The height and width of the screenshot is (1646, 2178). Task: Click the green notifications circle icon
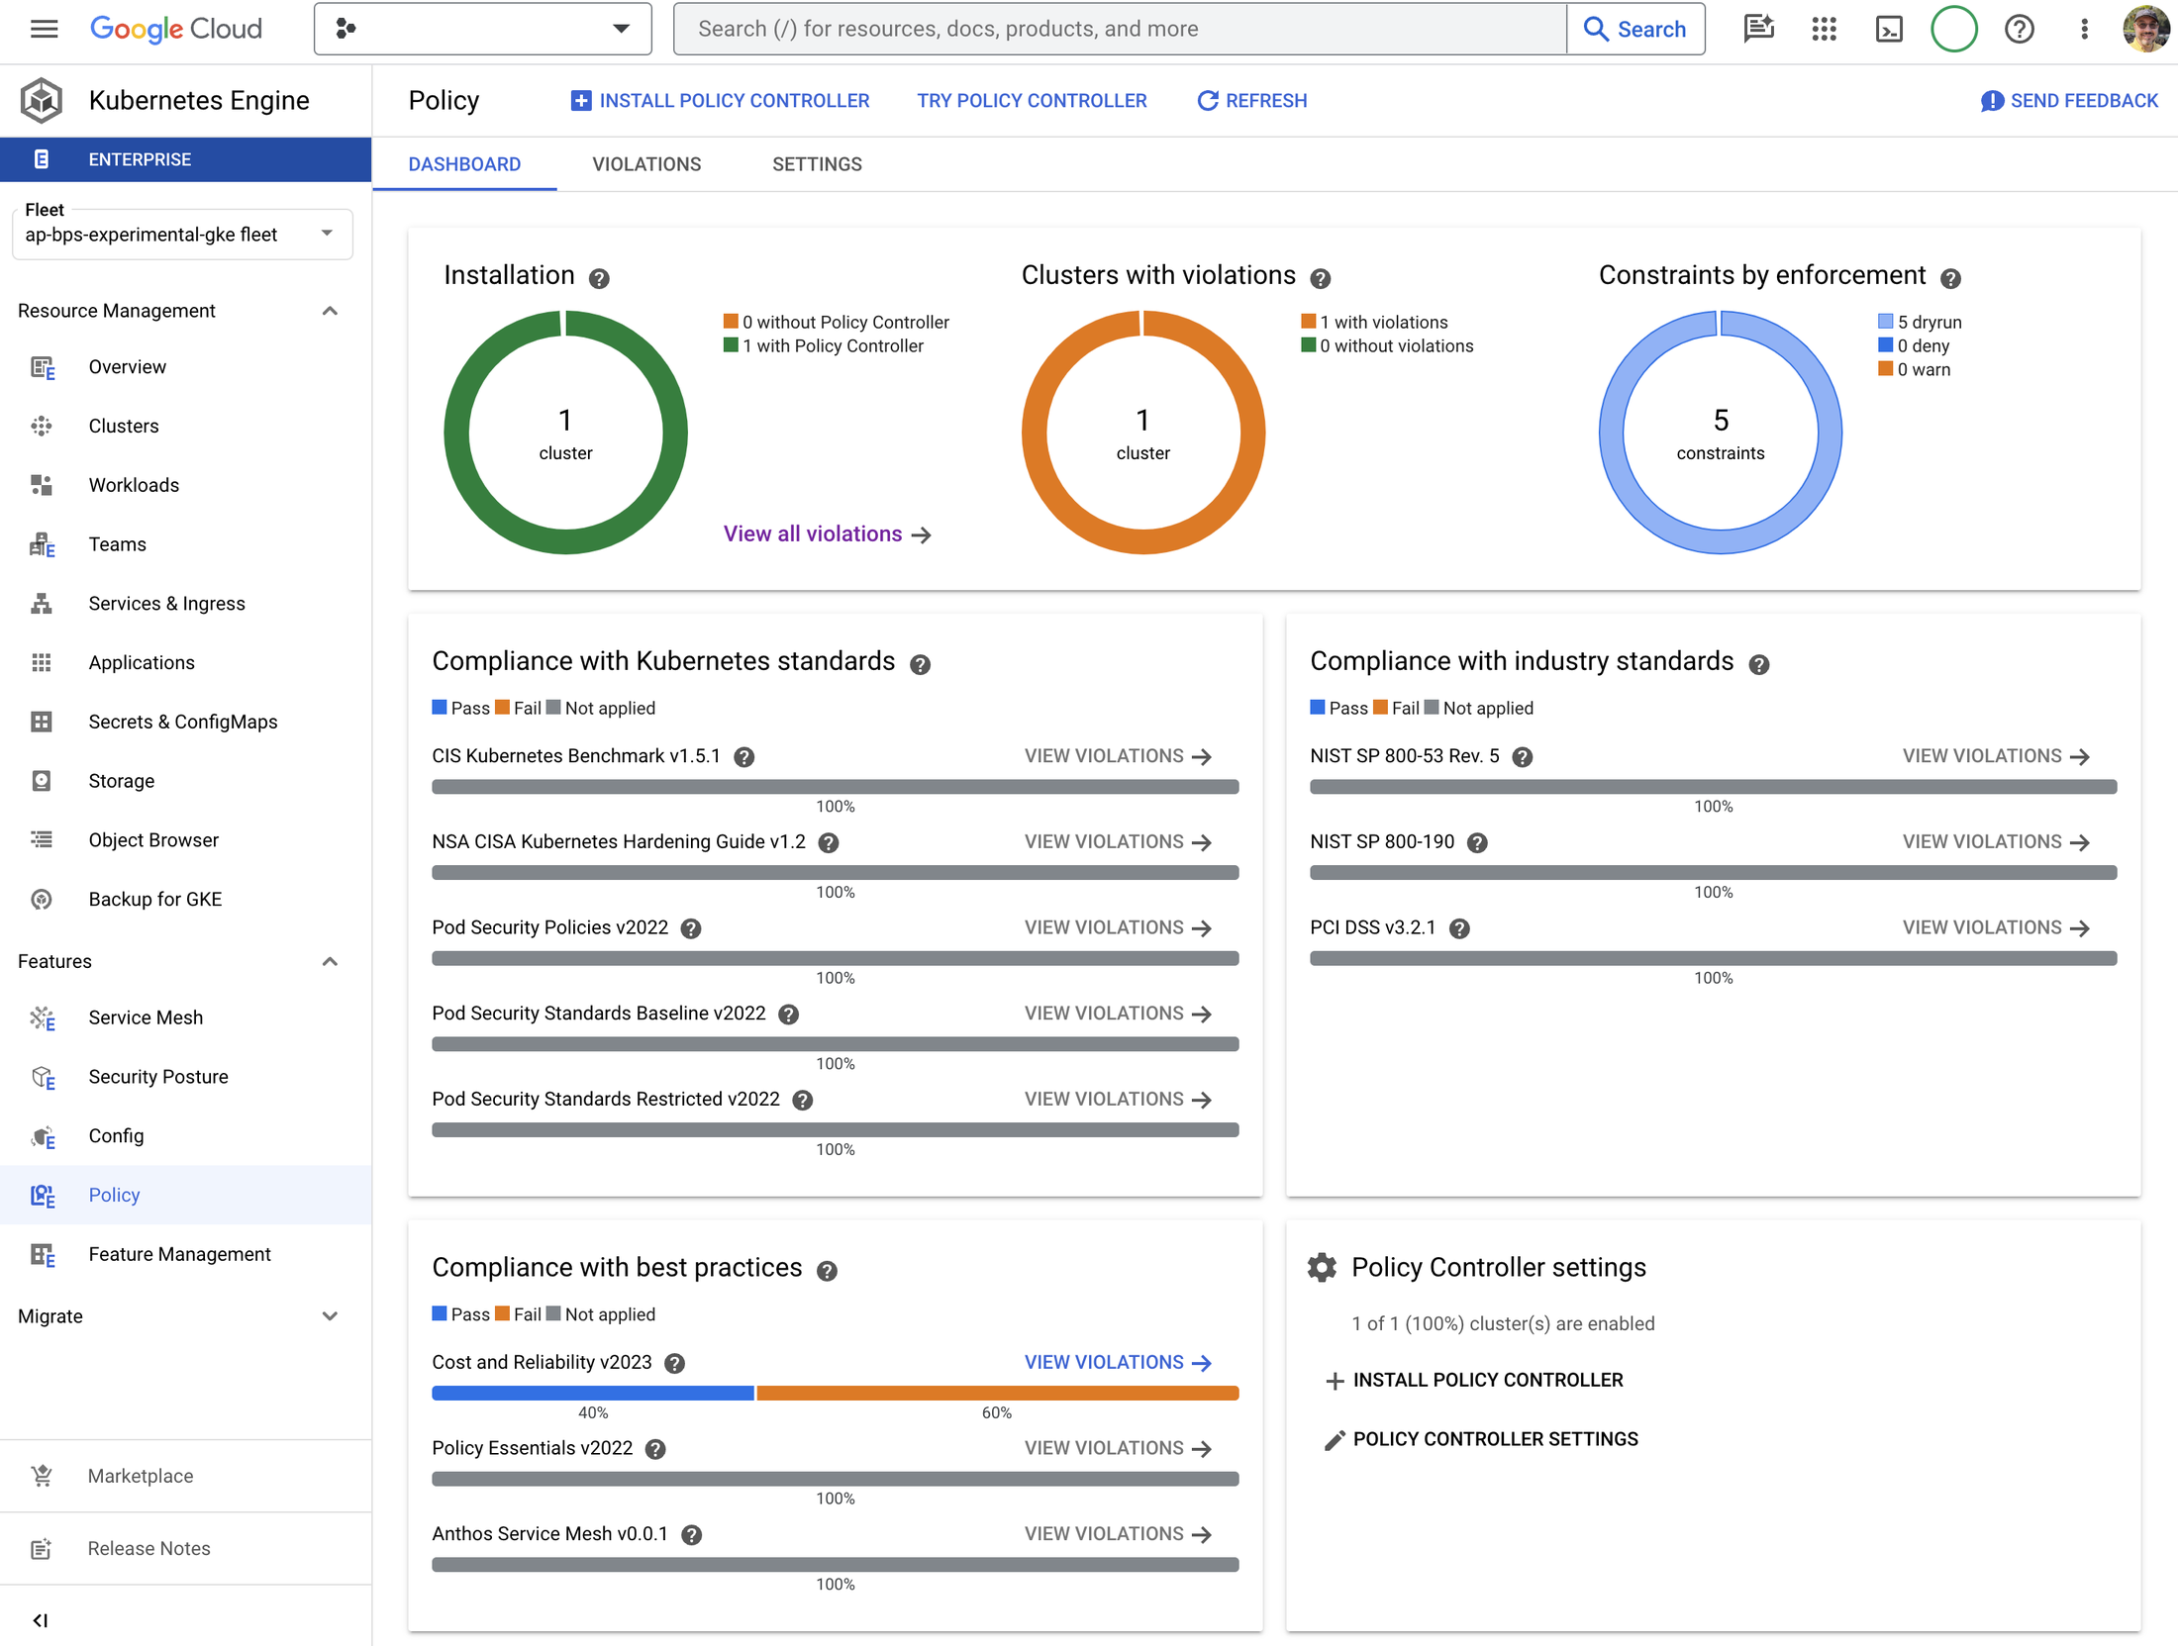pyautogui.click(x=1954, y=29)
